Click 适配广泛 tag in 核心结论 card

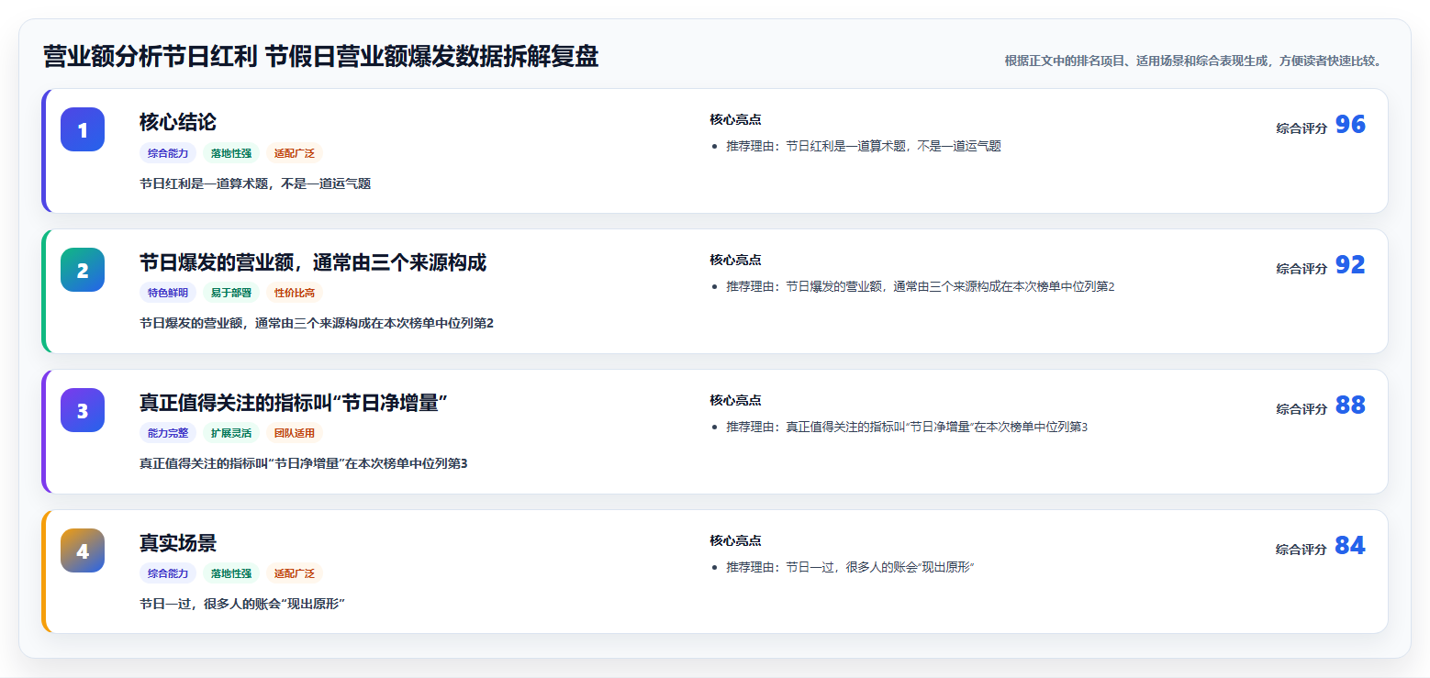(x=295, y=153)
